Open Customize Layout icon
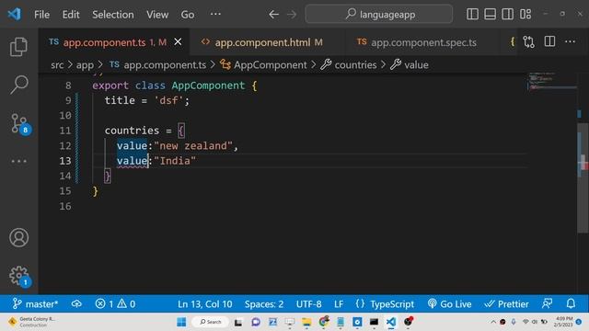Image resolution: width=589 pixels, height=331 pixels. click(525, 15)
